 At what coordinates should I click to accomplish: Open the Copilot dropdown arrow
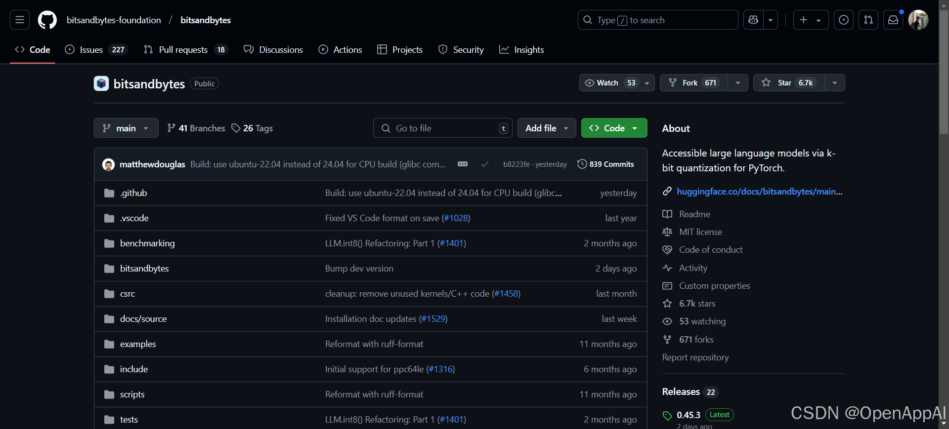pos(771,20)
